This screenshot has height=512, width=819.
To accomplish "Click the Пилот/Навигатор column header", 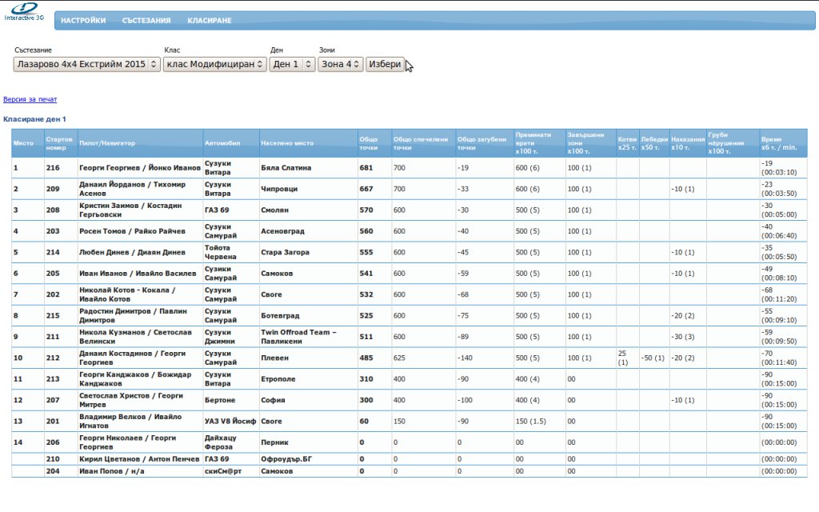I will point(107,143).
